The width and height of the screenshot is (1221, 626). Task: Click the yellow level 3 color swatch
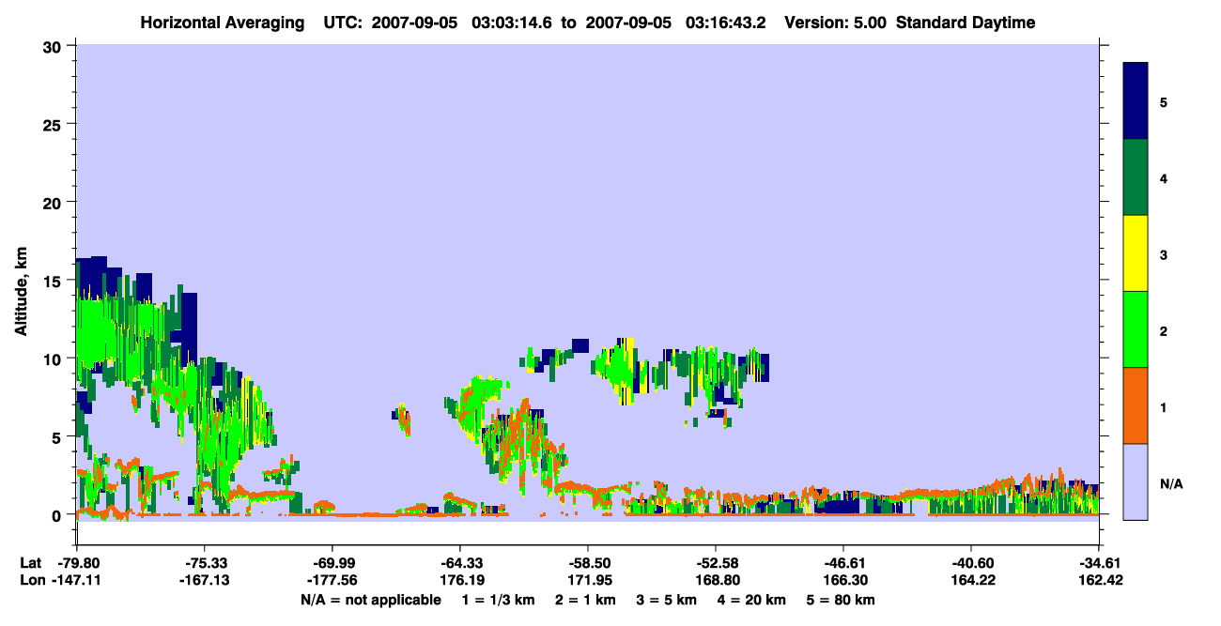pos(1136,253)
